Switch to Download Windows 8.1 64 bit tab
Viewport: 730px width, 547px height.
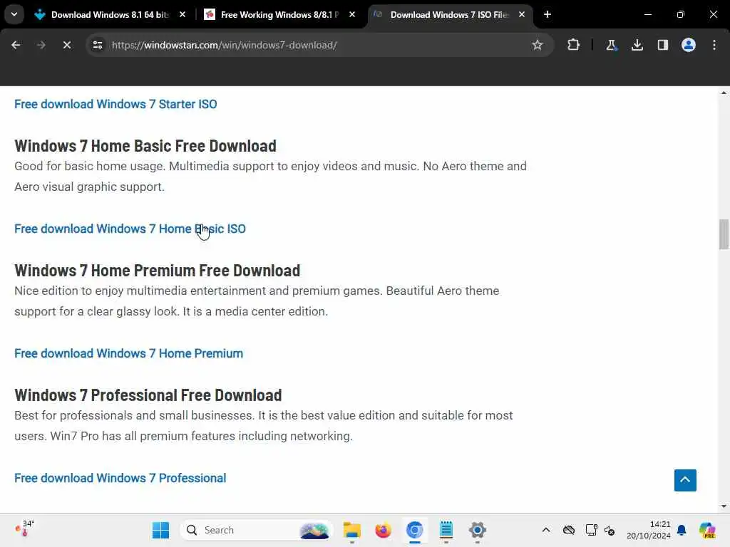[110, 15]
